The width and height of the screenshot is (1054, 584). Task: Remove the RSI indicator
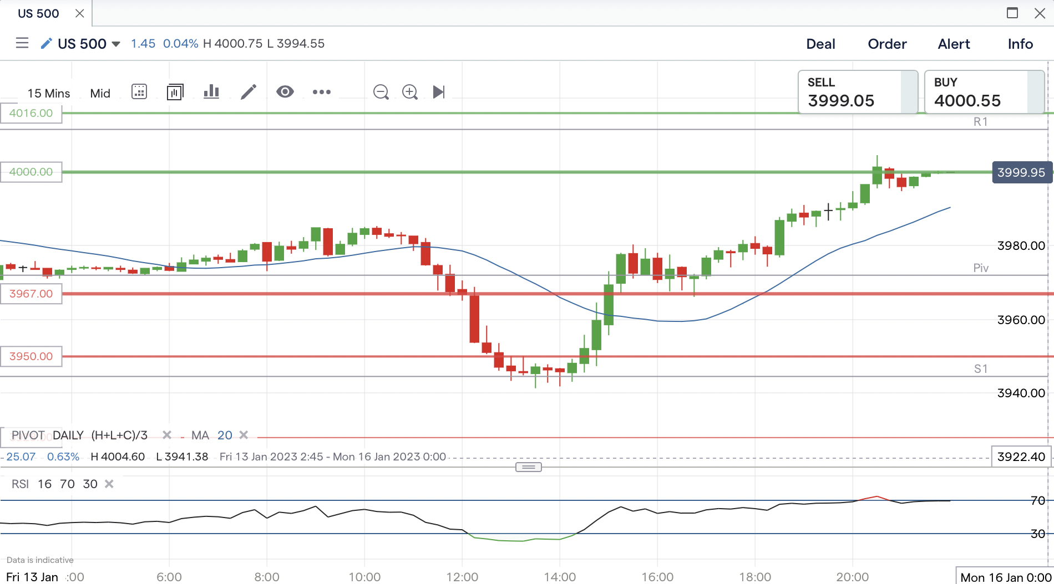pyautogui.click(x=109, y=484)
